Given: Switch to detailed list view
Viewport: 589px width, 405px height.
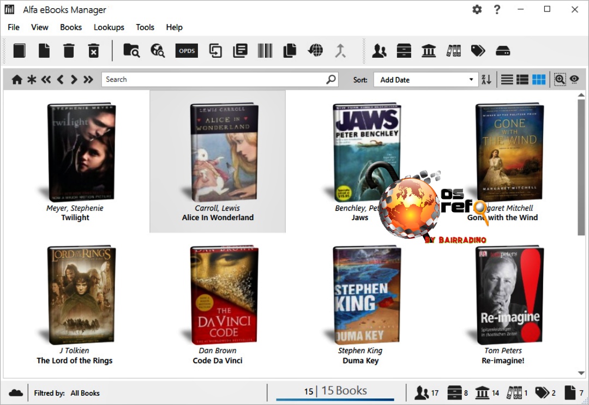Looking at the screenshot, I should tap(522, 80).
